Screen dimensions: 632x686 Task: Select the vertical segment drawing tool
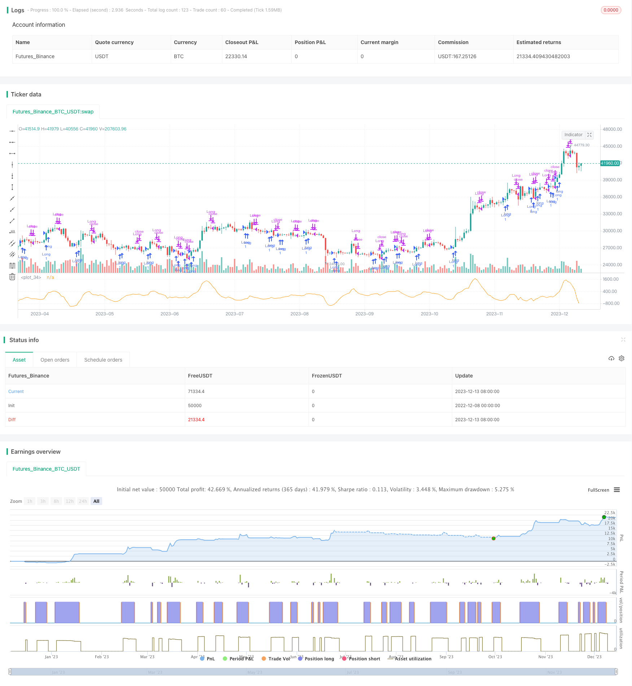[12, 187]
